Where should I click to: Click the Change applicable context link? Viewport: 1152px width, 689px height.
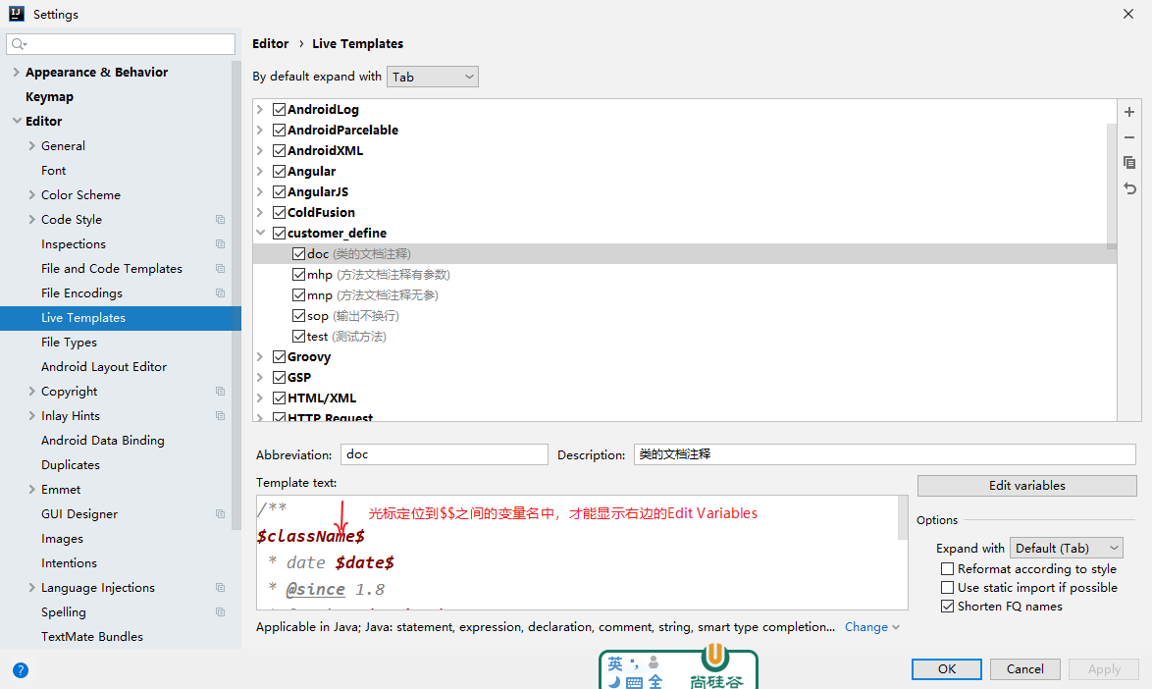866,627
